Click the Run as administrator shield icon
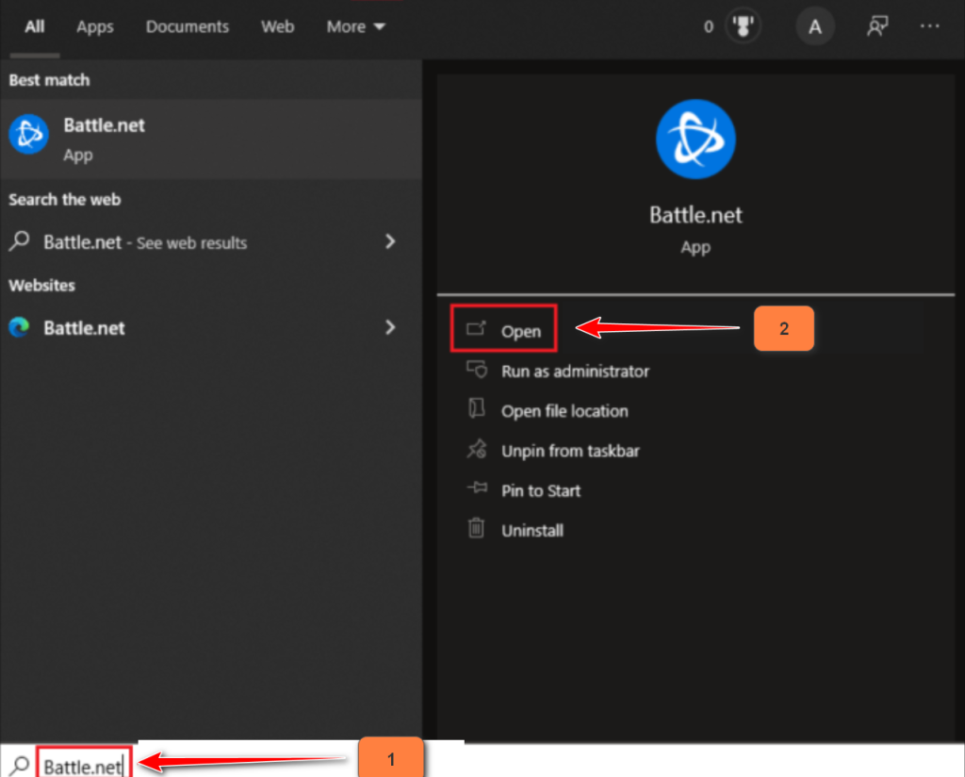 click(x=477, y=370)
